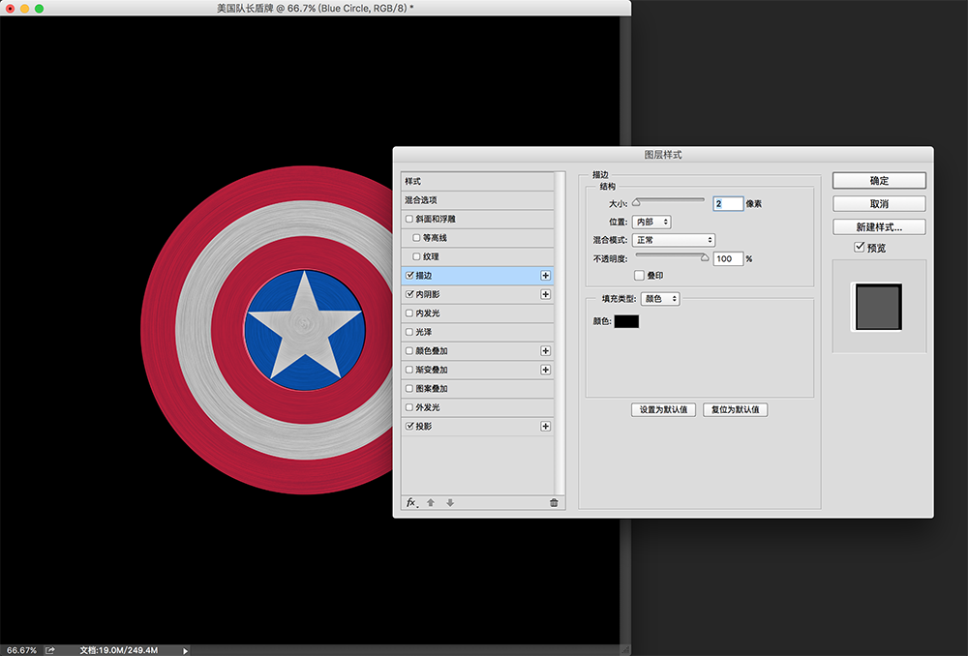Click the document window title 美国队长盾牌
The image size is (968, 656).
pyautogui.click(x=245, y=8)
